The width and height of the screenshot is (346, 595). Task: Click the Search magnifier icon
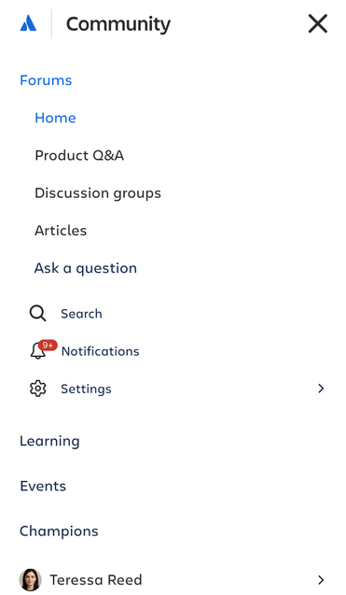coord(37,314)
